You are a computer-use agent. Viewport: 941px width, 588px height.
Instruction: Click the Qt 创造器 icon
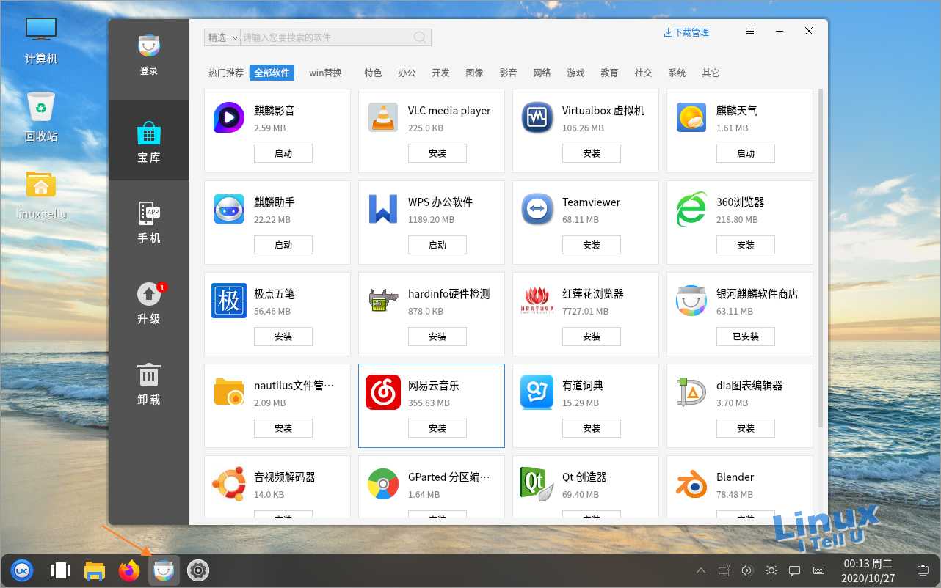(x=537, y=484)
